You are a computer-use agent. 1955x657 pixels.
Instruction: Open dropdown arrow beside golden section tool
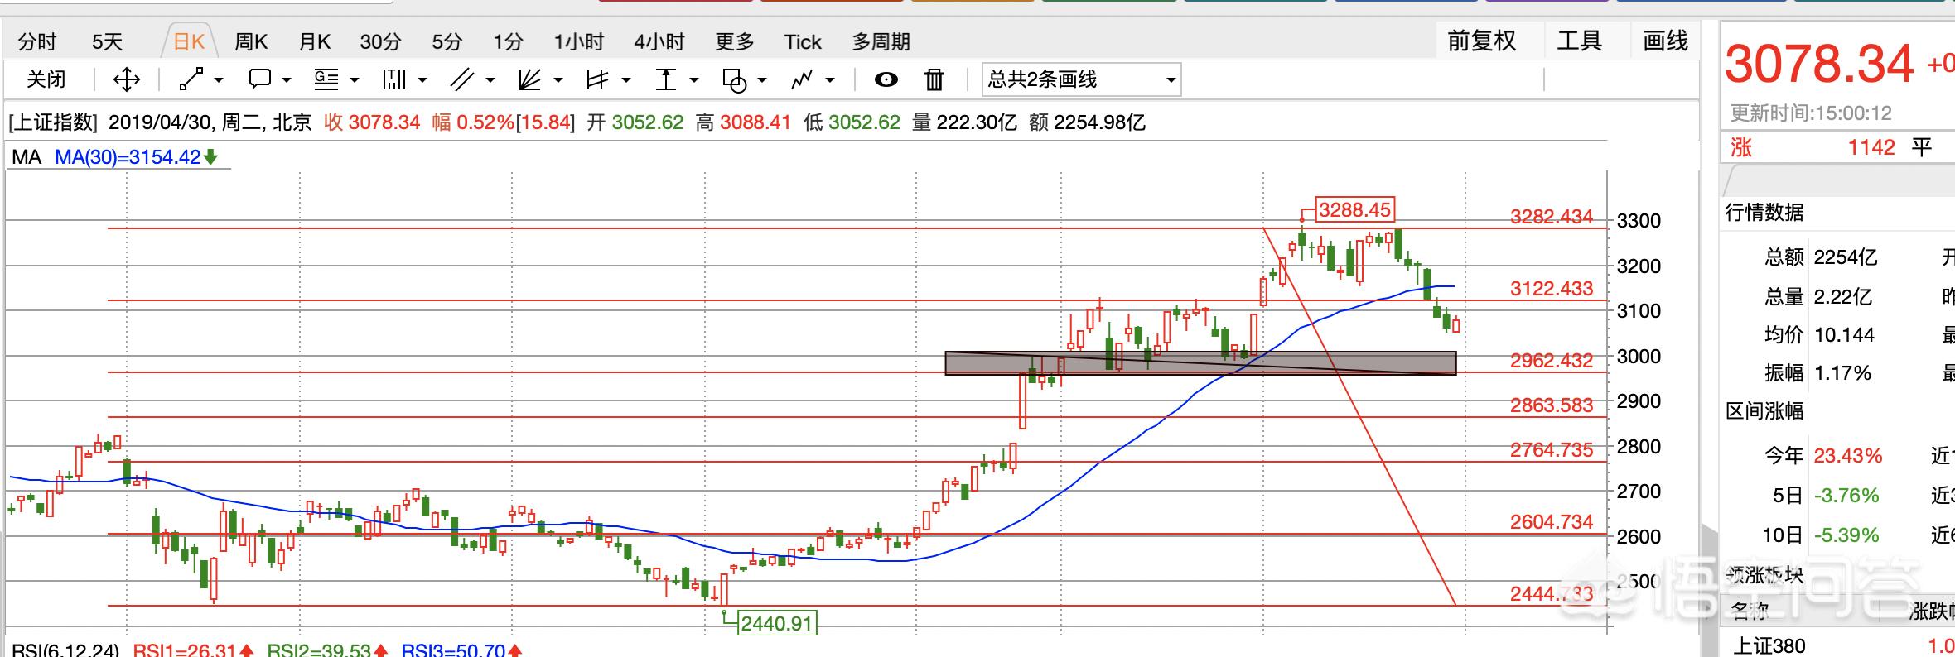tap(355, 80)
